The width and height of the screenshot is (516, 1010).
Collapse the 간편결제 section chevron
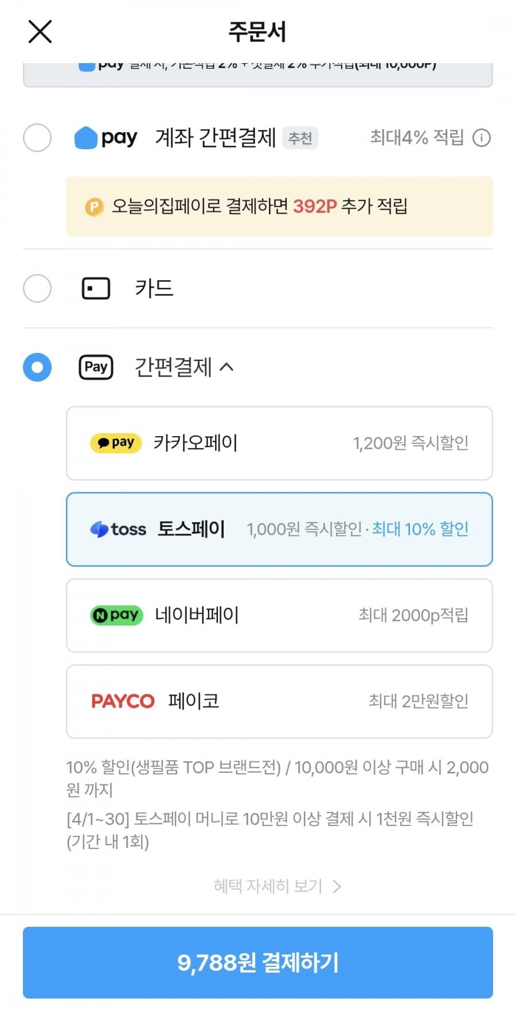click(x=227, y=367)
